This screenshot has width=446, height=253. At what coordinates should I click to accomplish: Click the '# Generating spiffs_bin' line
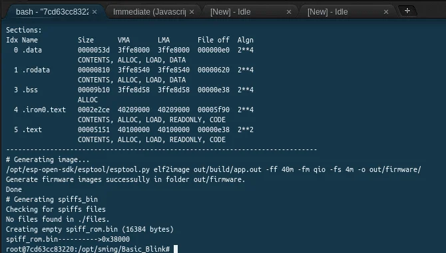coord(52,199)
